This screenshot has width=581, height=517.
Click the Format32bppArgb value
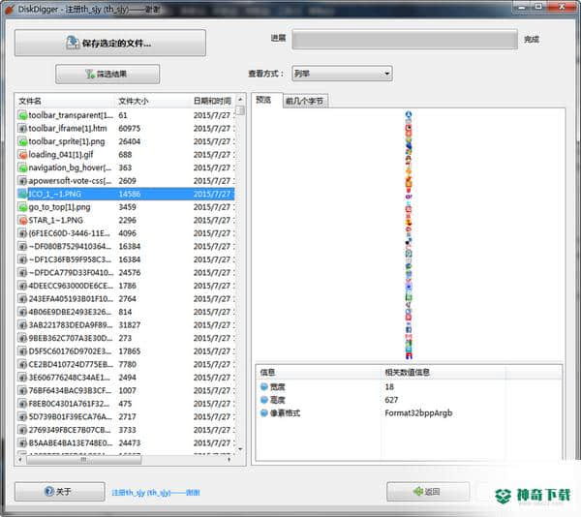tap(418, 413)
